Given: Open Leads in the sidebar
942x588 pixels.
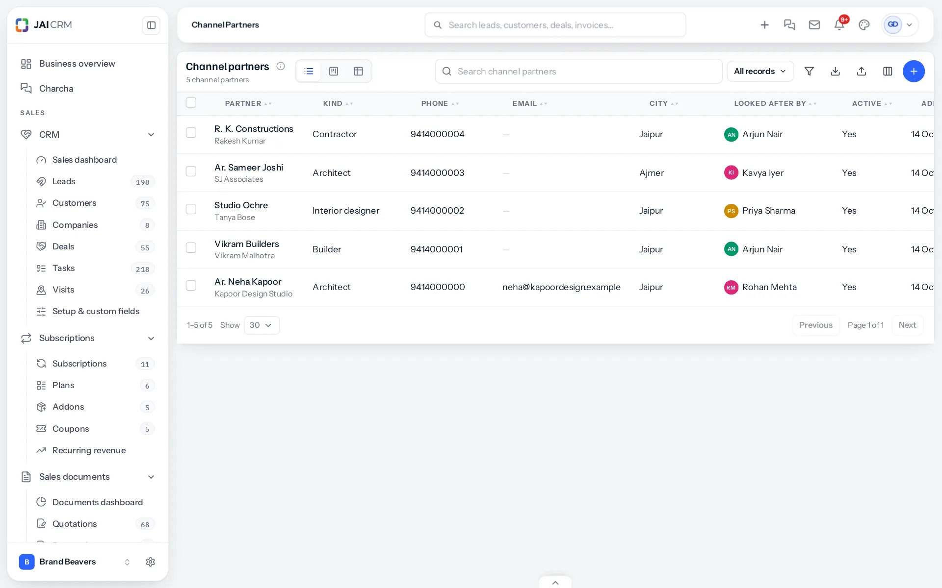Looking at the screenshot, I should coord(95,182).
